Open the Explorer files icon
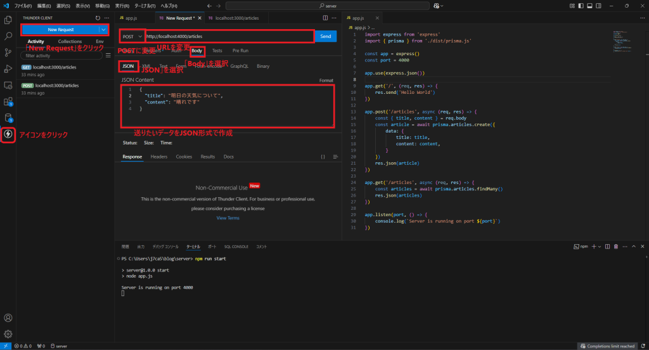This screenshot has height=350, width=649. pyautogui.click(x=8, y=21)
